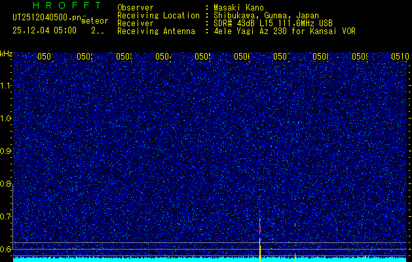Select the UT2512040500 filename label

(x=47, y=18)
